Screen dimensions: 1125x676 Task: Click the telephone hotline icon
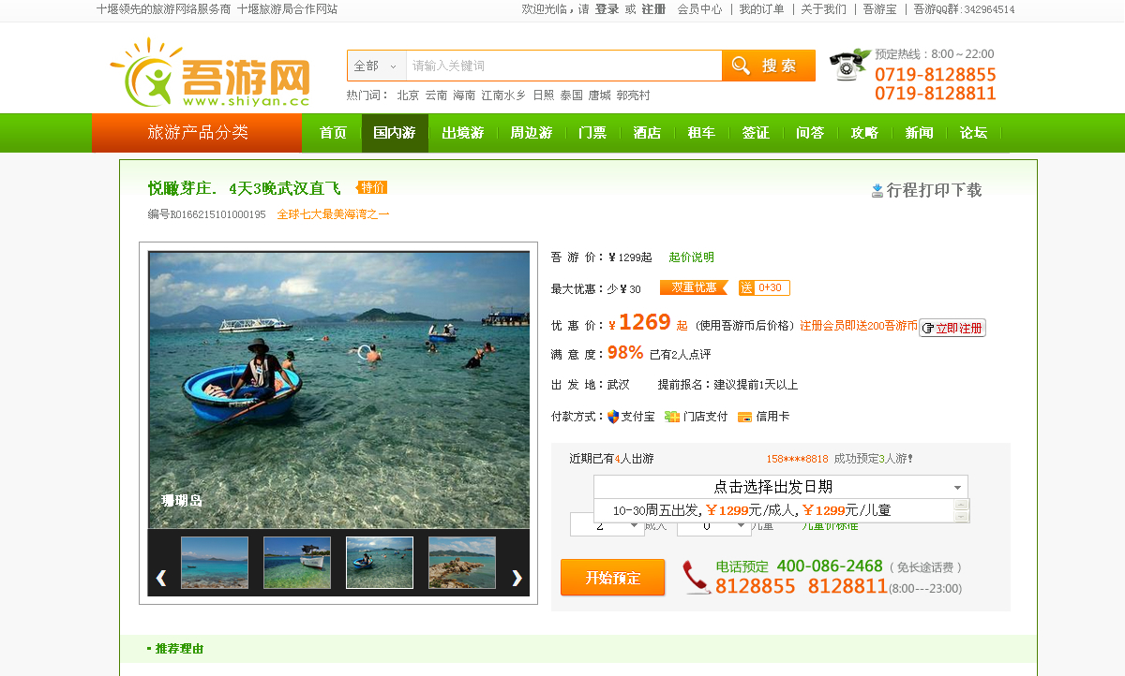(x=849, y=66)
